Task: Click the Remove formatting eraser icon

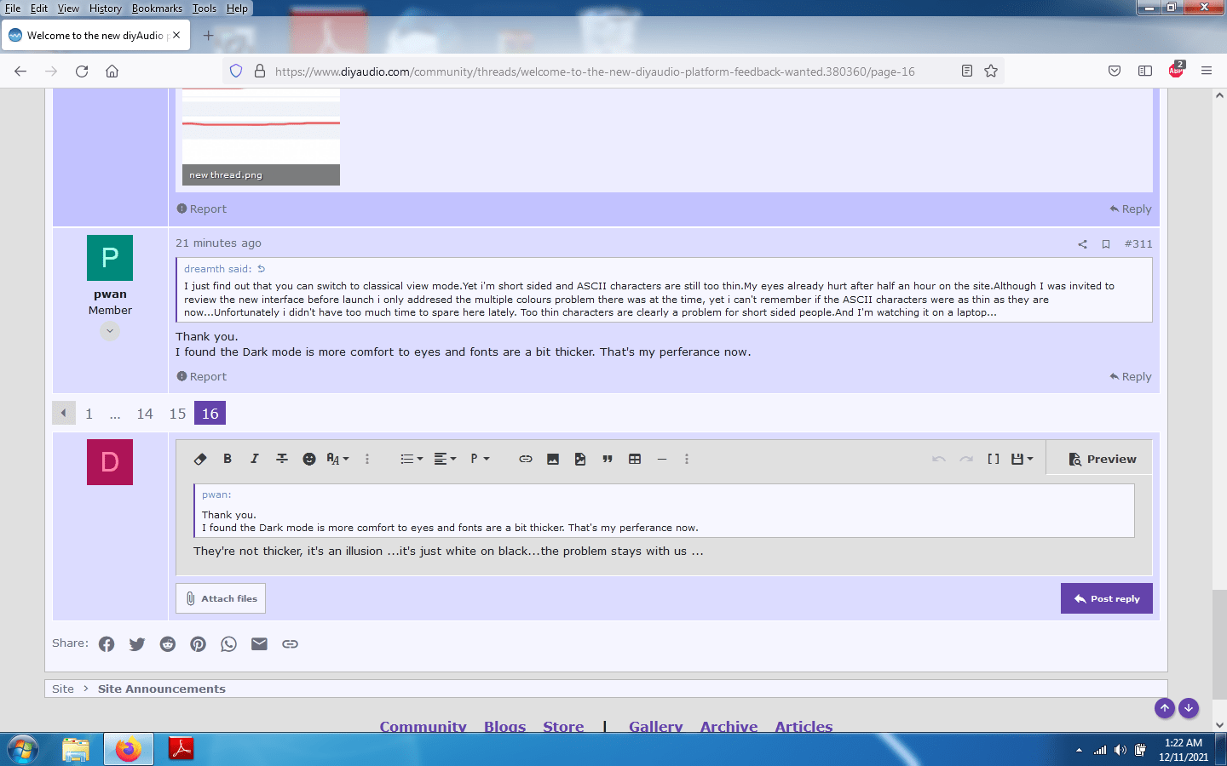Action: pyautogui.click(x=200, y=459)
